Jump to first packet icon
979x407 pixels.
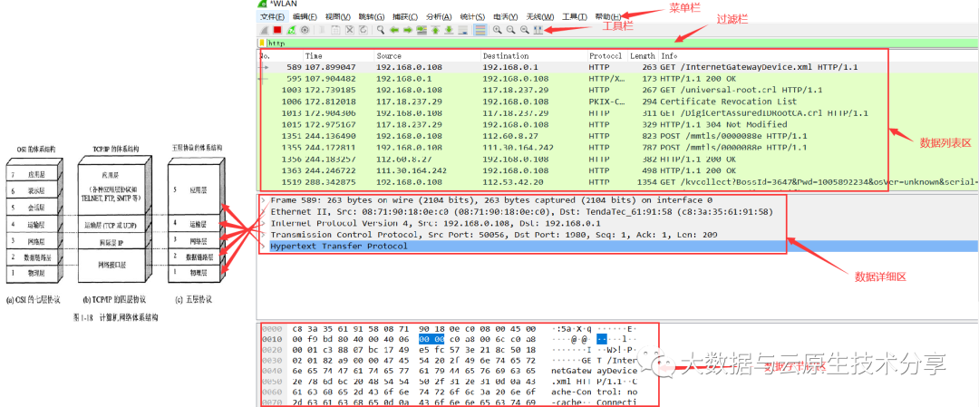click(435, 30)
